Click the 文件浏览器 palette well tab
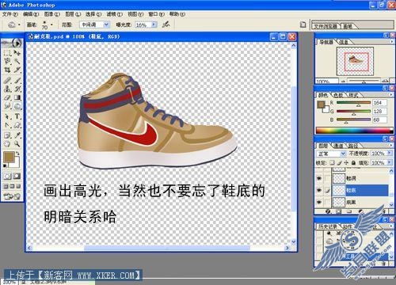Viewport: 396px width, 285px height. [326, 26]
